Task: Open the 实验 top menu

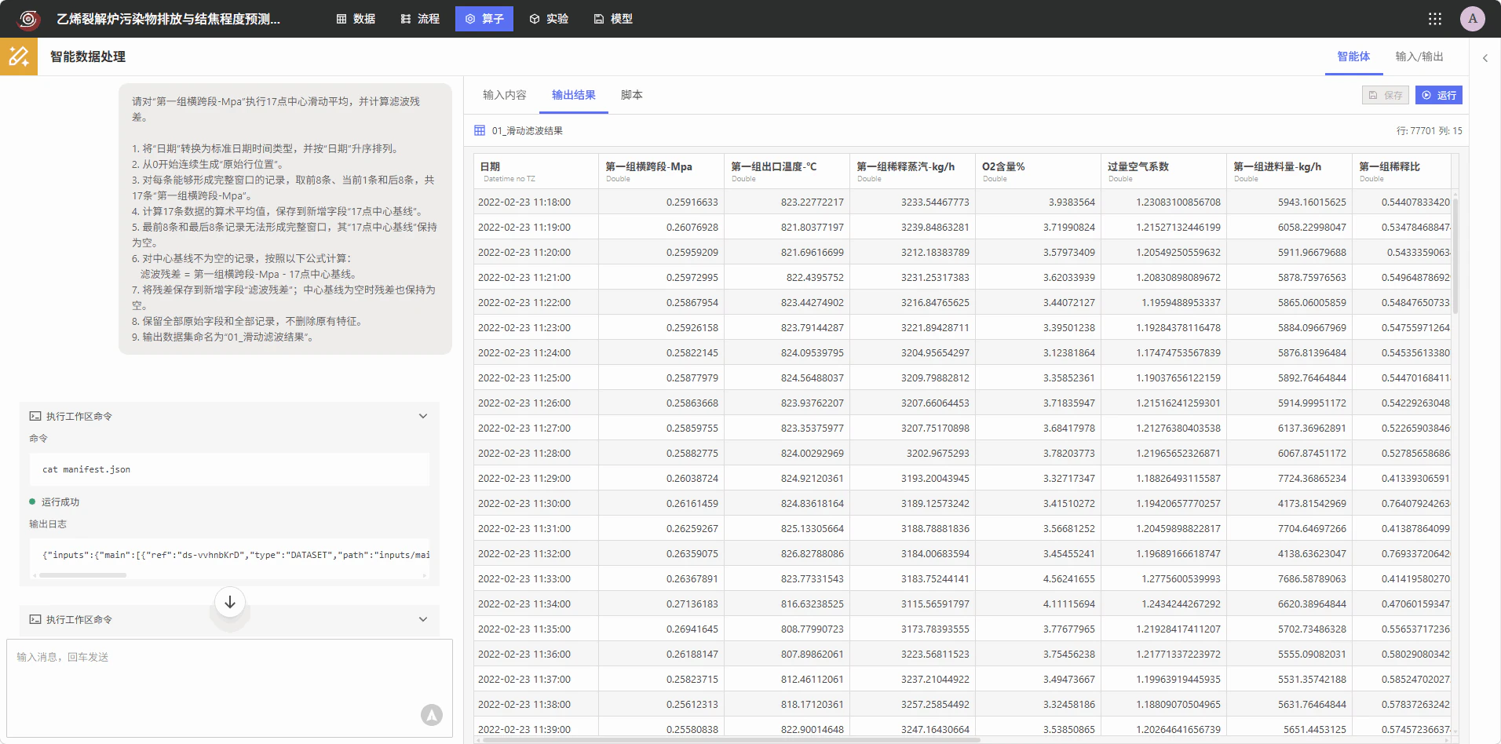Action: click(549, 19)
